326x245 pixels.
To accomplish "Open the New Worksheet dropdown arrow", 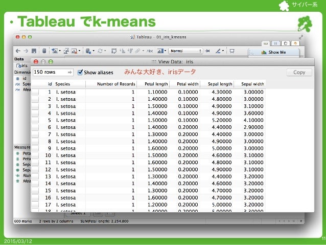I will 60,51.
